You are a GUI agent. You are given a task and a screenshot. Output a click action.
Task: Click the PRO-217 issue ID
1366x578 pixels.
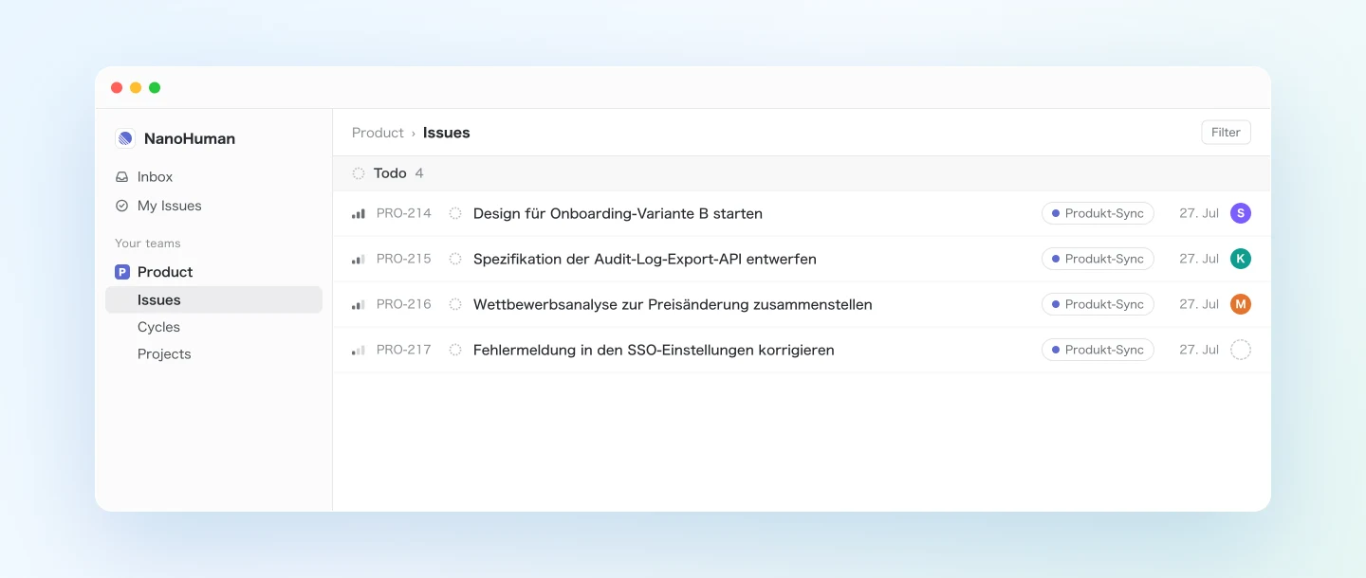coord(404,350)
